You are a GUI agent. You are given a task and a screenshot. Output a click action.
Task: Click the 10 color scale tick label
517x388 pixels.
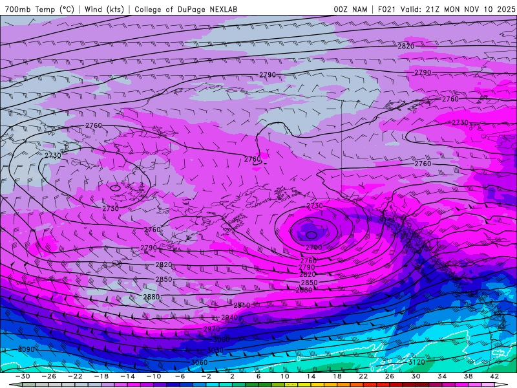(x=285, y=376)
